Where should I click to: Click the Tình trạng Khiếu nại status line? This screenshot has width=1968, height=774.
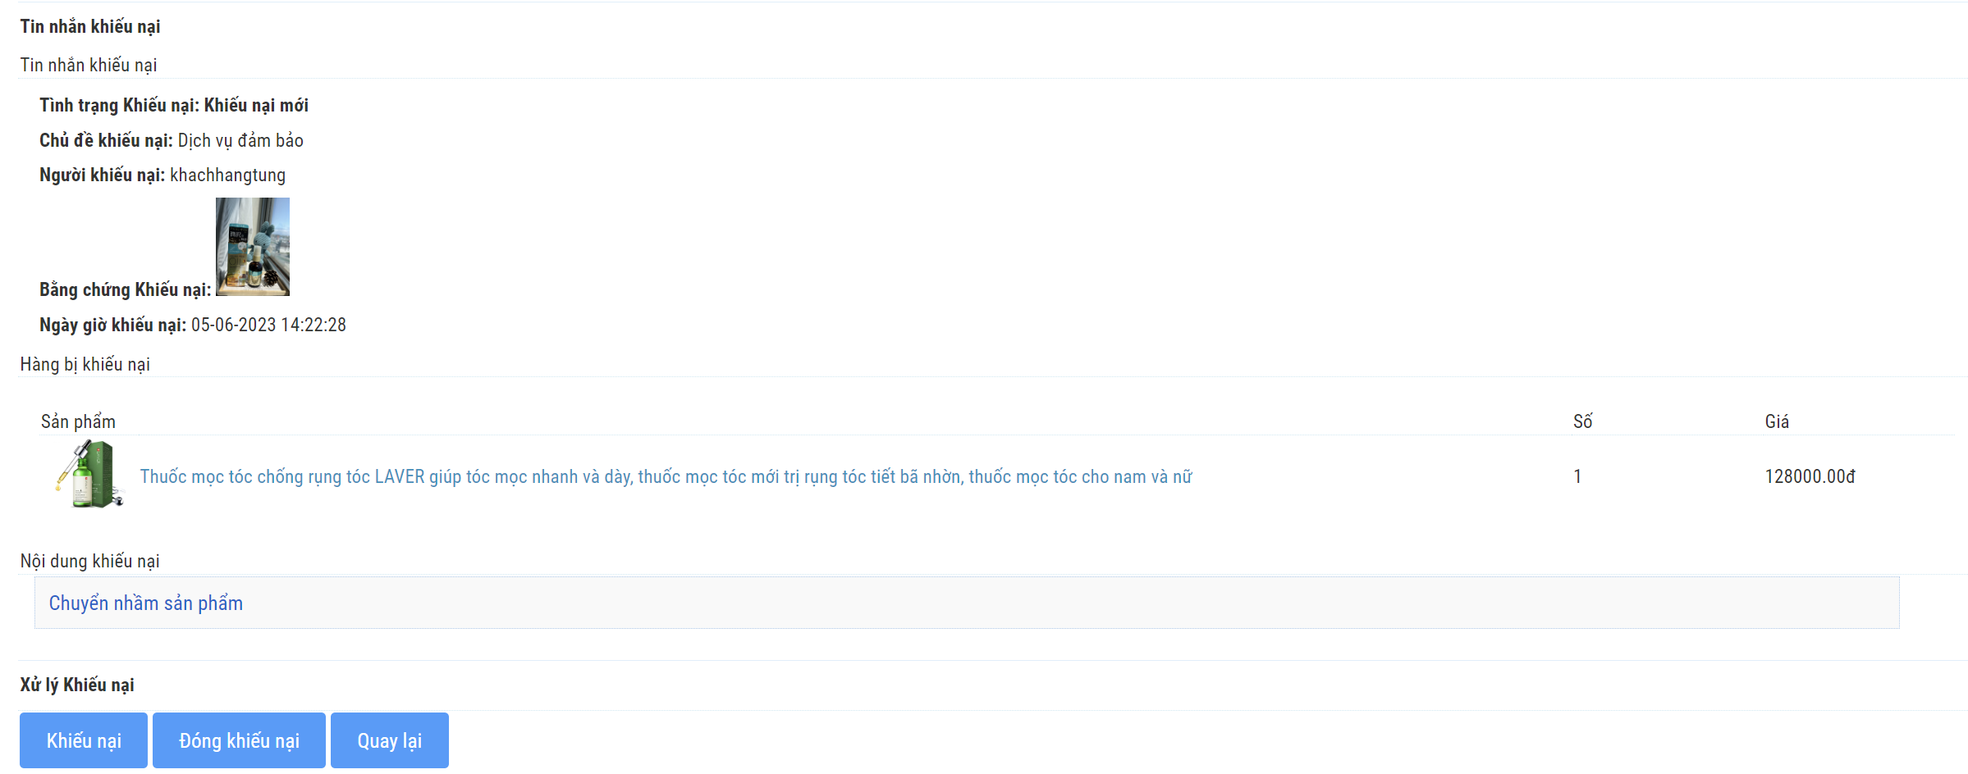point(174,105)
